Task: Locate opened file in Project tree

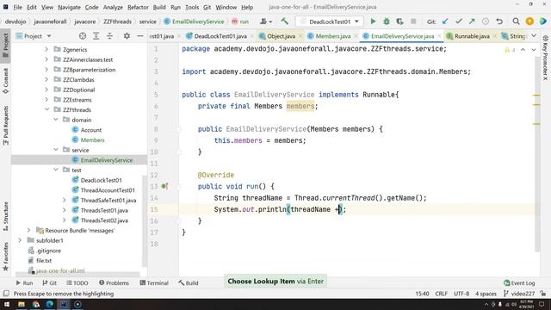Action: click(x=83, y=36)
